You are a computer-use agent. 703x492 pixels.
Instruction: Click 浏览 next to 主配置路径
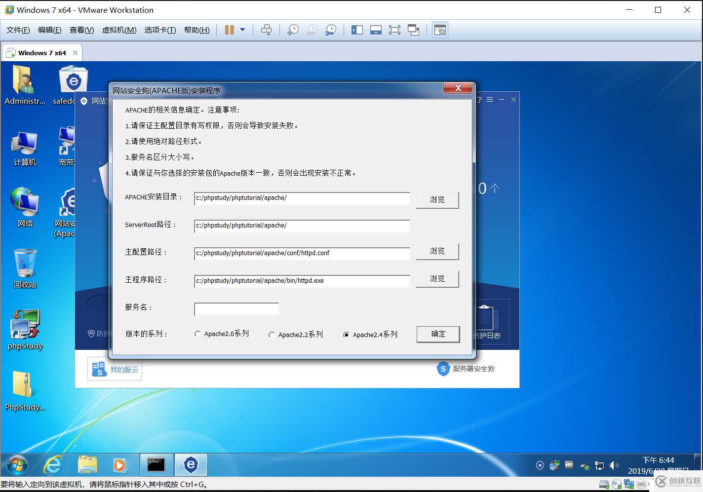pyautogui.click(x=437, y=251)
